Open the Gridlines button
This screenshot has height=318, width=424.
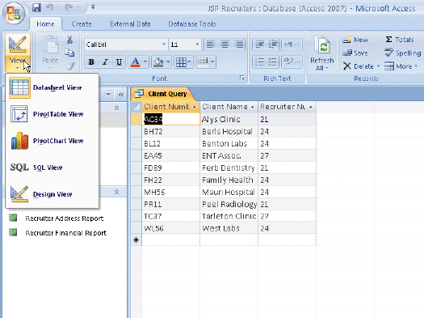click(183, 62)
